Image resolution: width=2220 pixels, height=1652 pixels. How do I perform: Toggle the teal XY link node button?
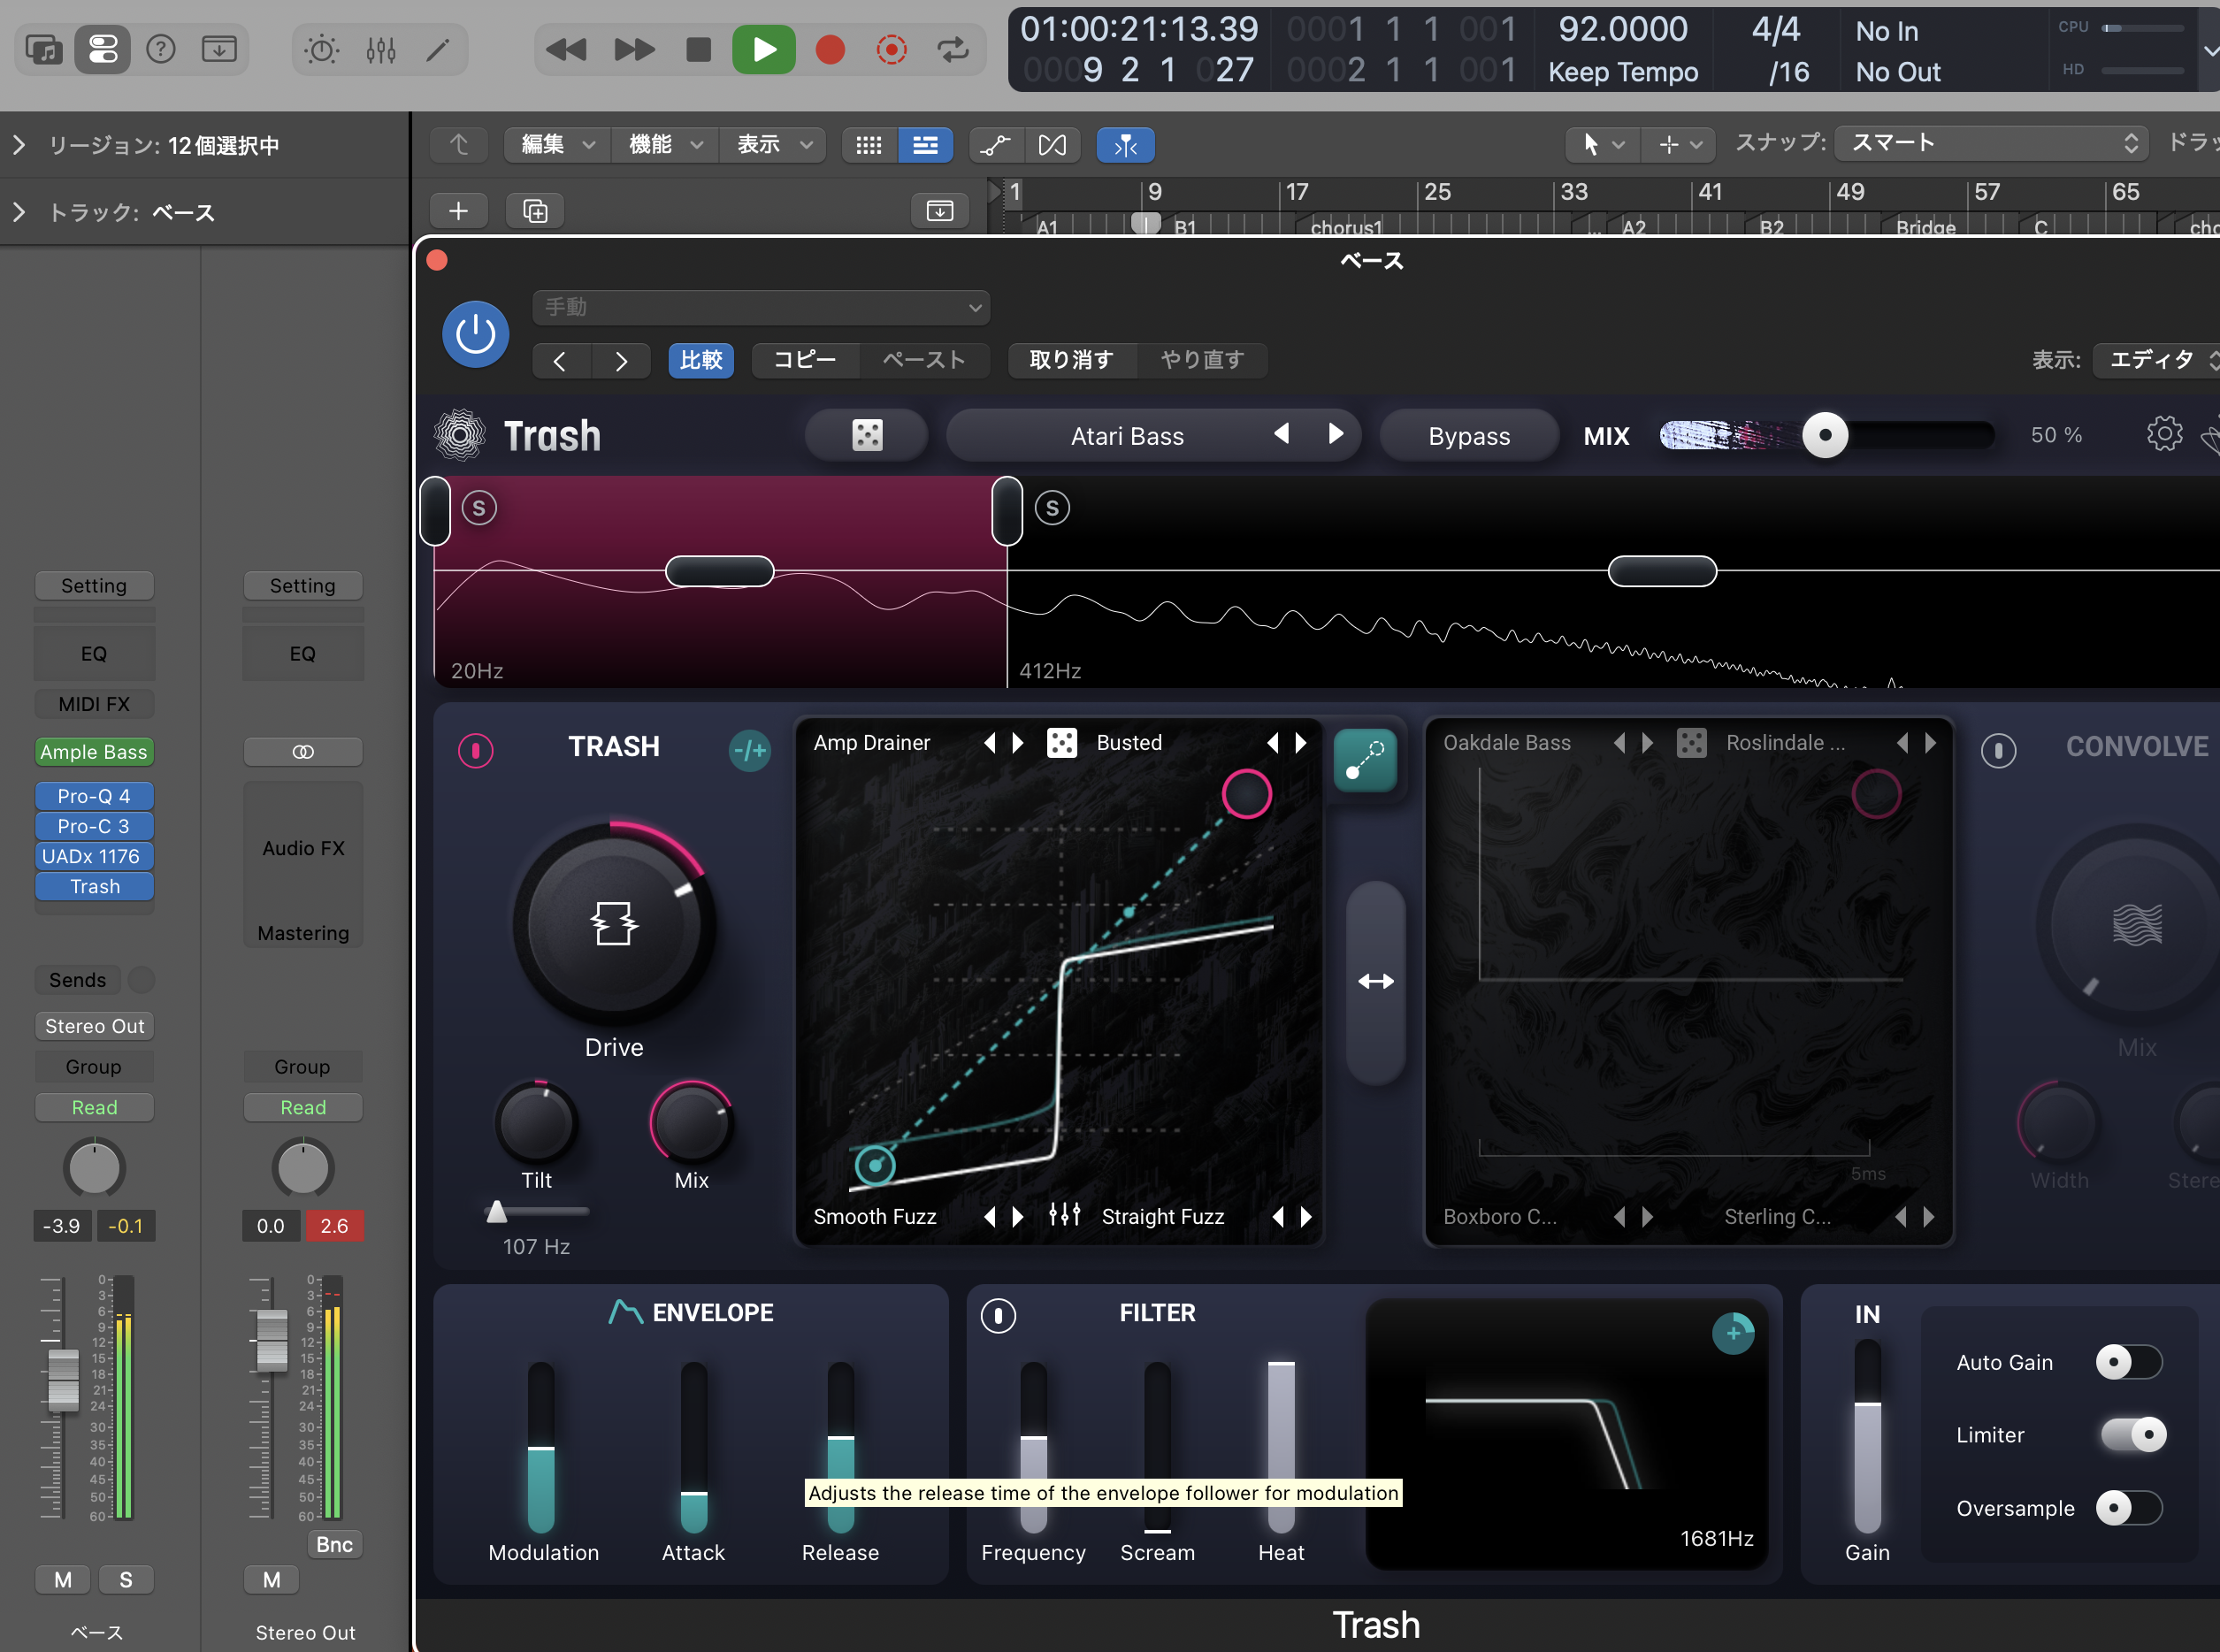point(1365,760)
